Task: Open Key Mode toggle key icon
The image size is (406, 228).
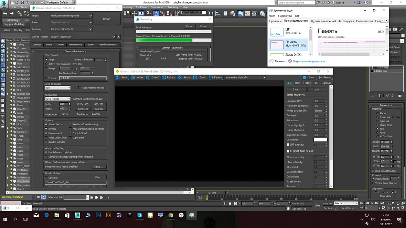Action: [317, 206]
